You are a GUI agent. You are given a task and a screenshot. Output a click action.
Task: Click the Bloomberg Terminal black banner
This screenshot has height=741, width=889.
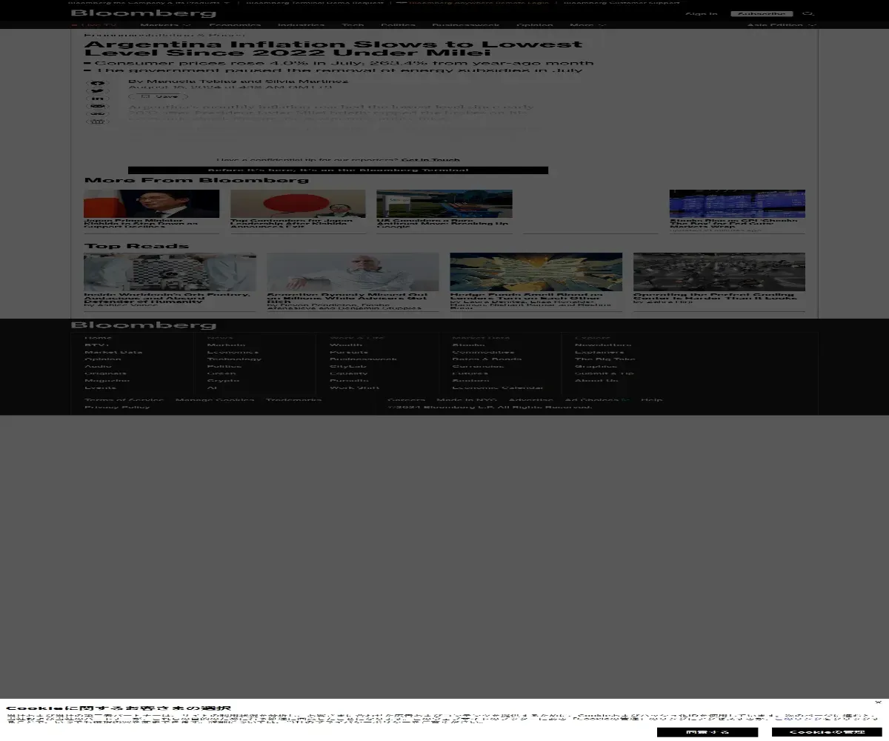338,170
